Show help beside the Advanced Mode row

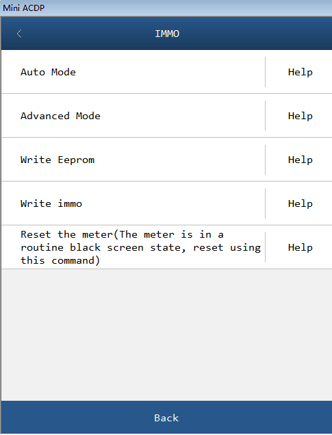coord(300,116)
